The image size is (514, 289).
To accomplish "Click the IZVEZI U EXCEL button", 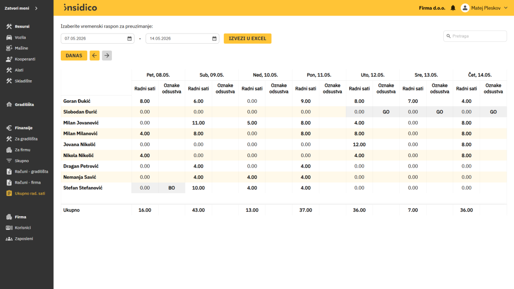I will [x=247, y=38].
